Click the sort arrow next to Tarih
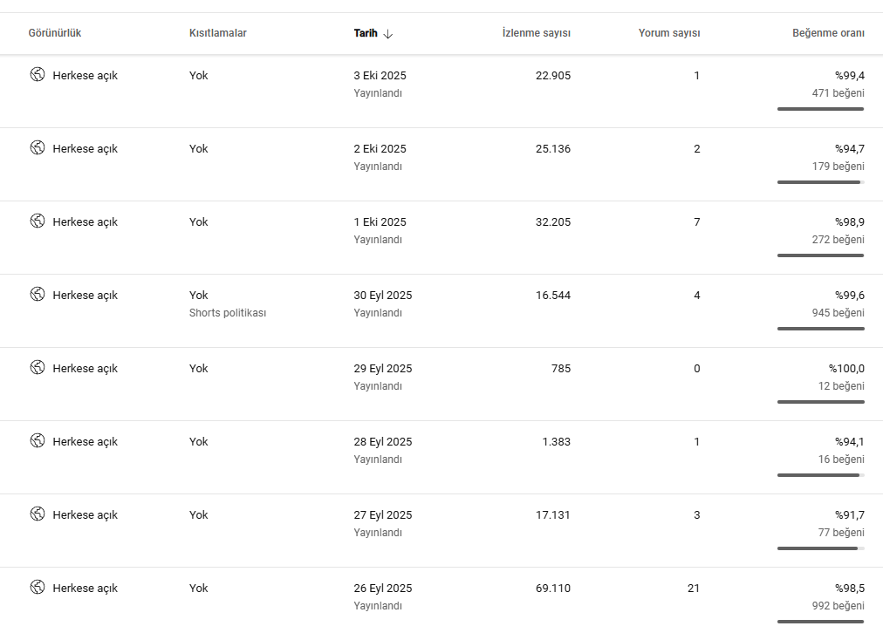 point(387,34)
